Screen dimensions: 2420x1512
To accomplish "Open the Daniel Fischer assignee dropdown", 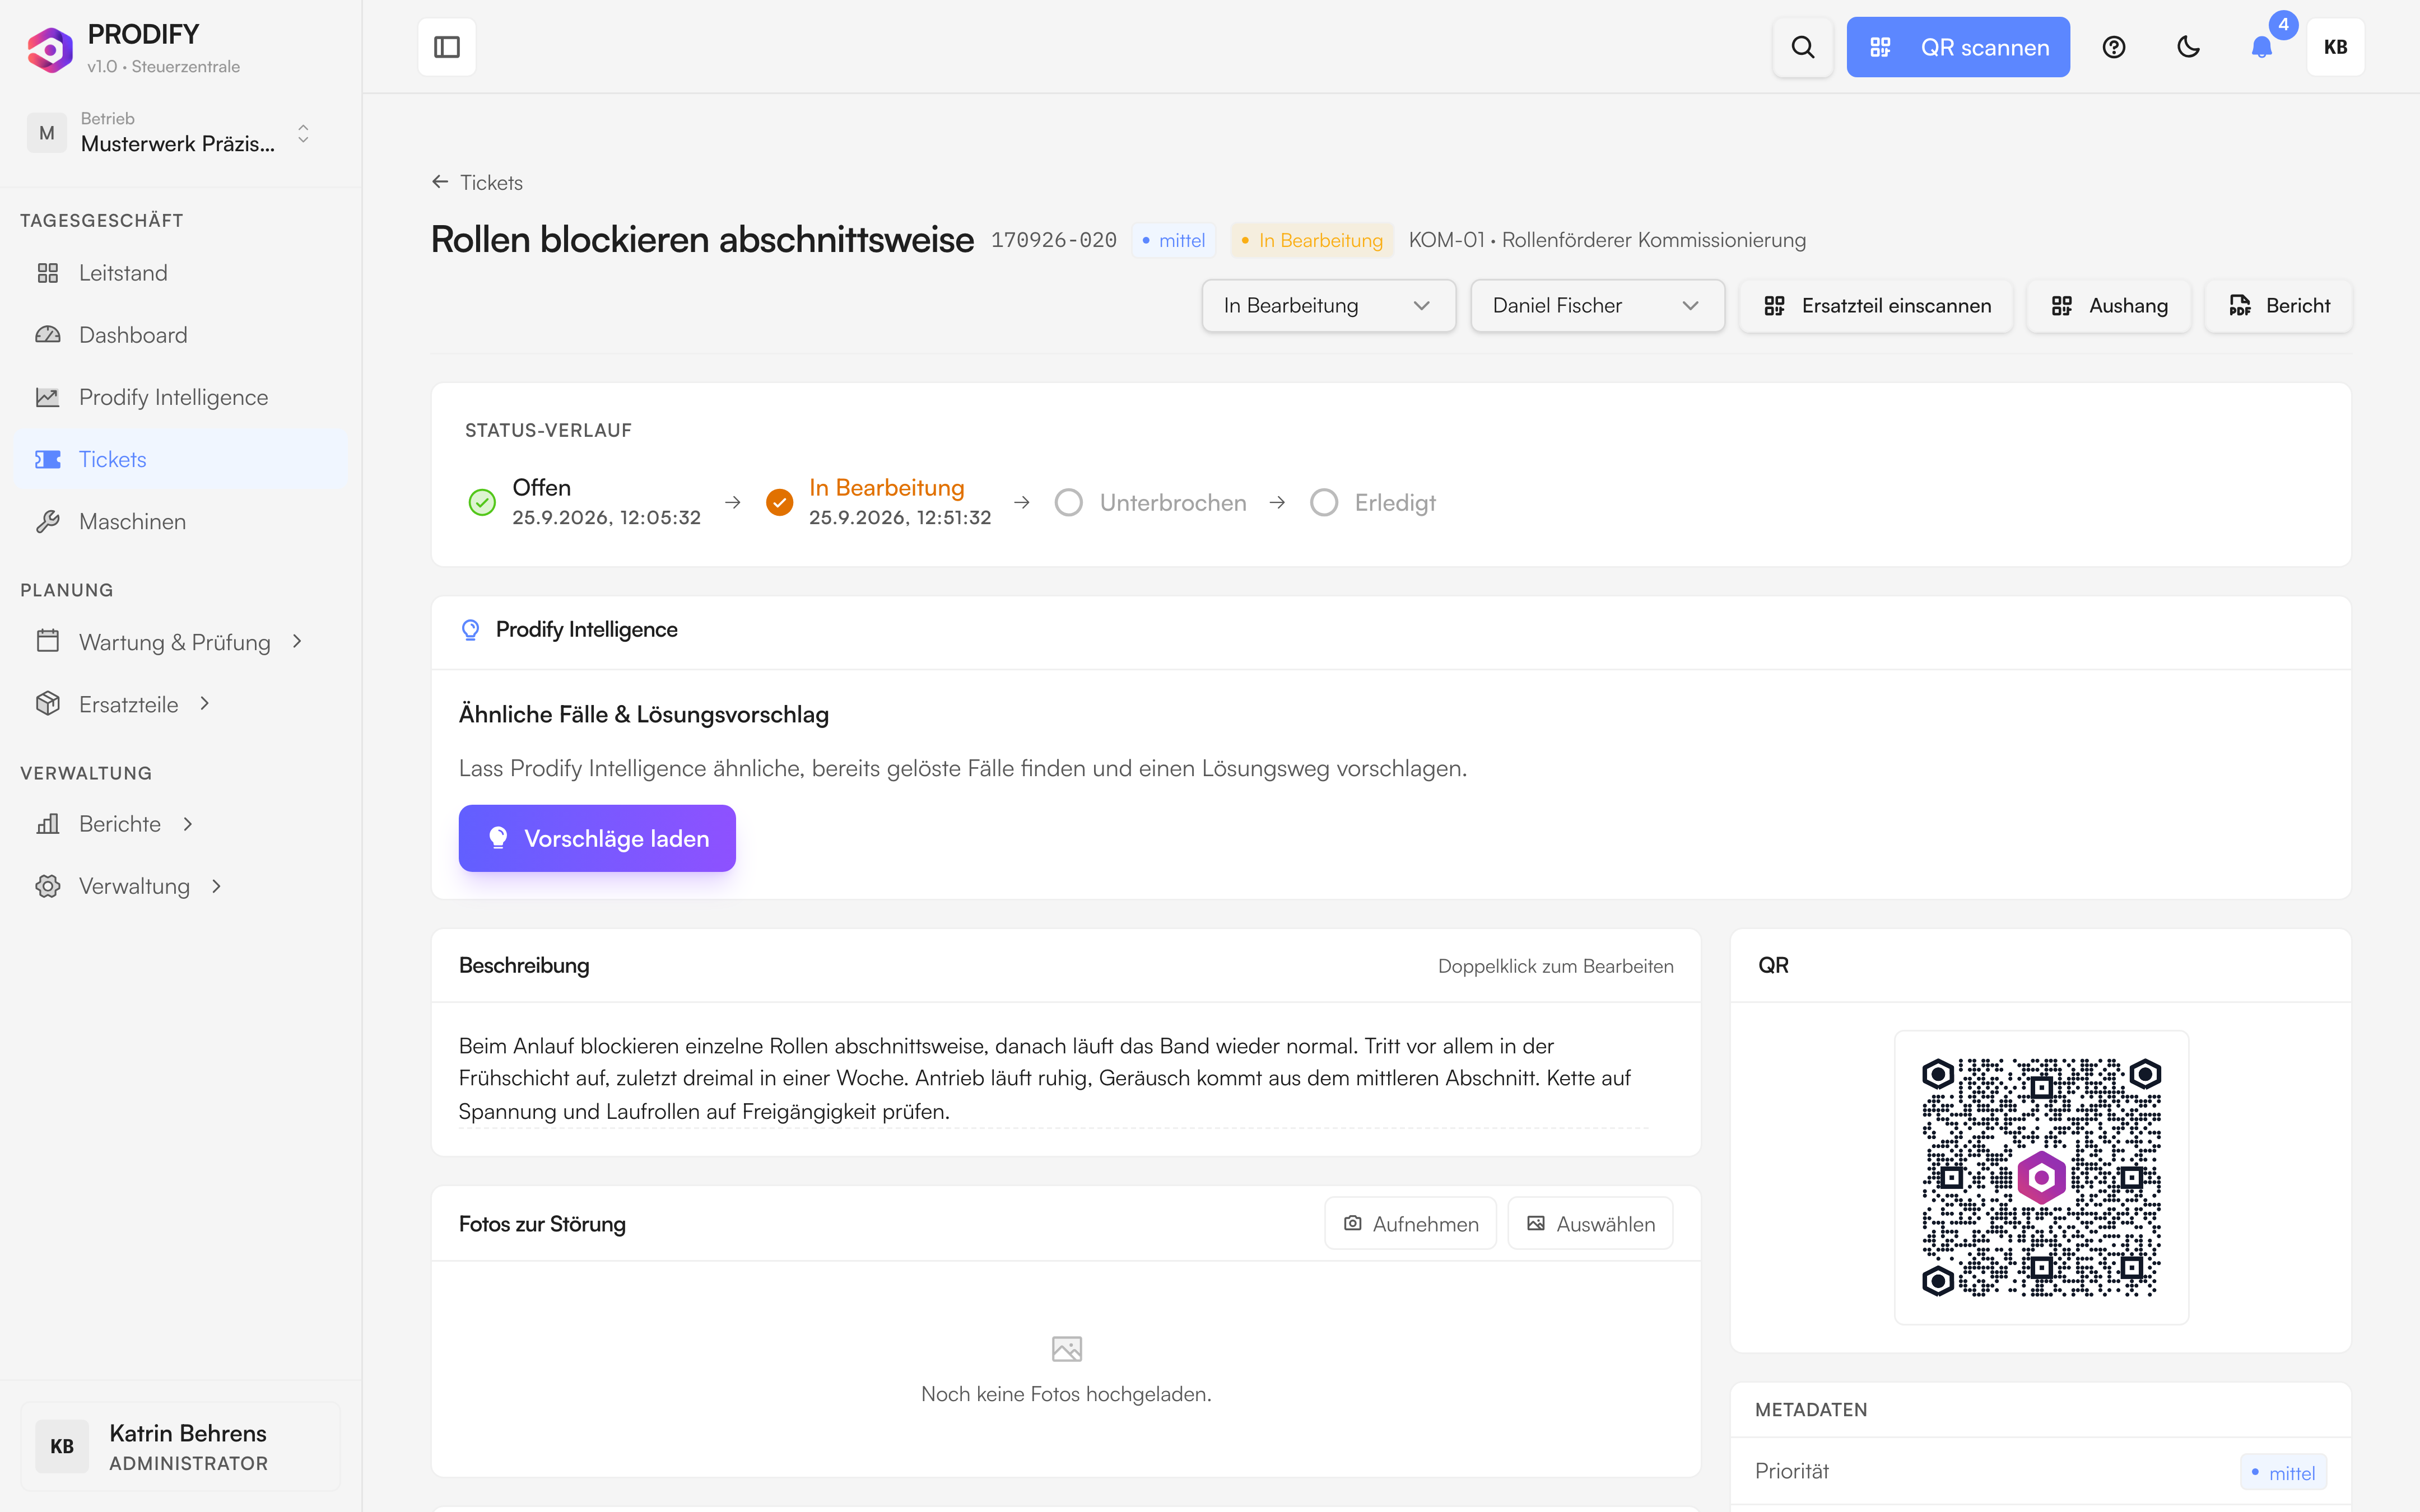I will click(x=1597, y=305).
